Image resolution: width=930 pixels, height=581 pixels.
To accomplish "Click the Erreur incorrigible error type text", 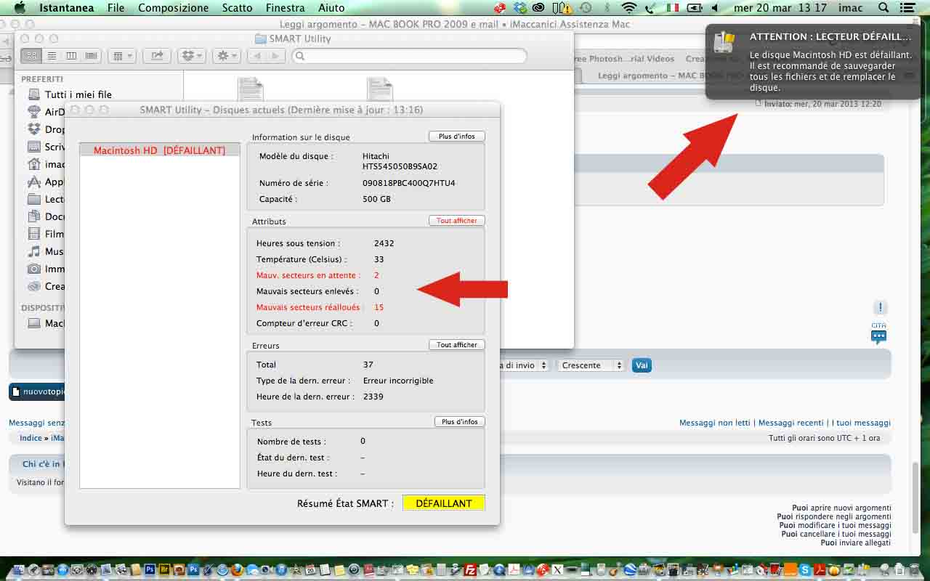I will (398, 381).
